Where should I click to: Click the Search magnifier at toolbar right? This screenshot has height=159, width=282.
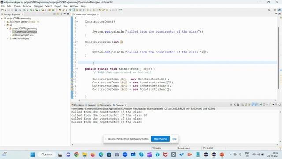click(x=269, y=10)
